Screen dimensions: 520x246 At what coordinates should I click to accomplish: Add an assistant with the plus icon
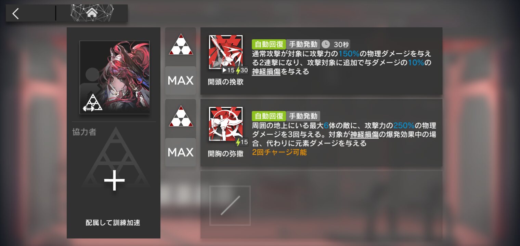point(114,181)
